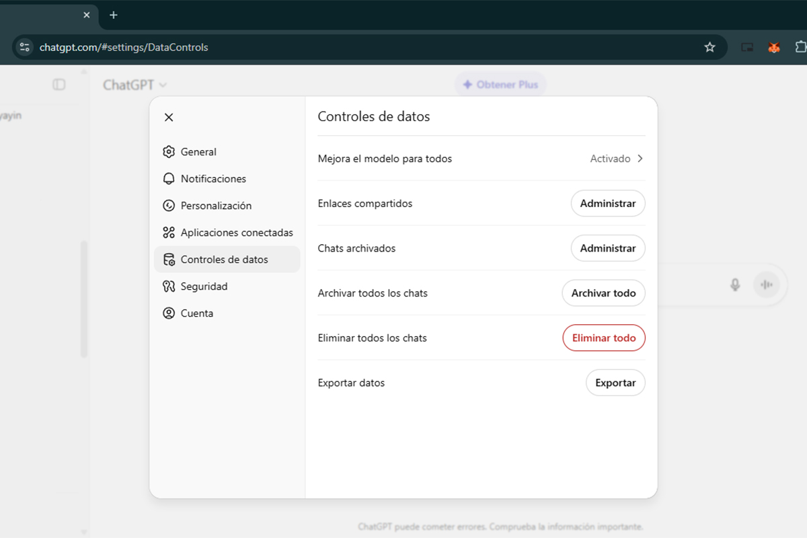
Task: Click the Exportar button
Action: (x=615, y=383)
